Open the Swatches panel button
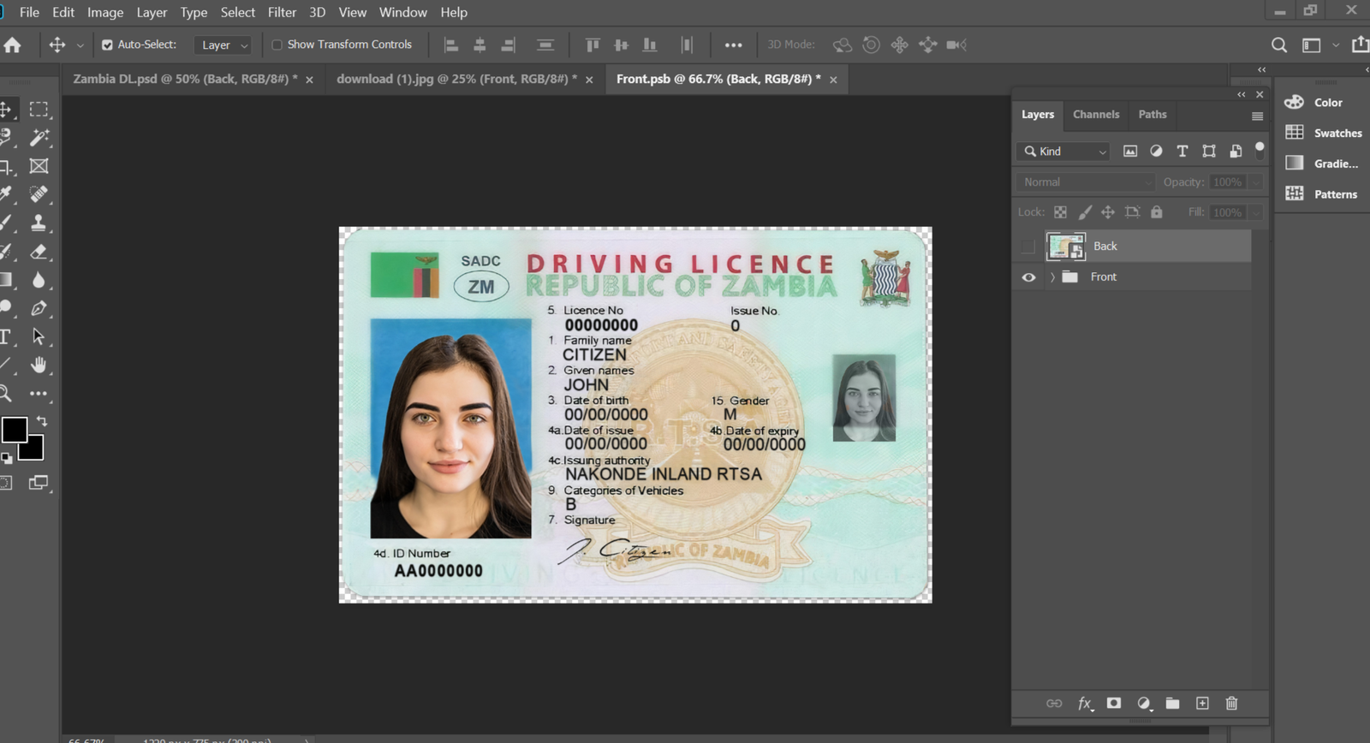The height and width of the screenshot is (743, 1370). click(1325, 134)
